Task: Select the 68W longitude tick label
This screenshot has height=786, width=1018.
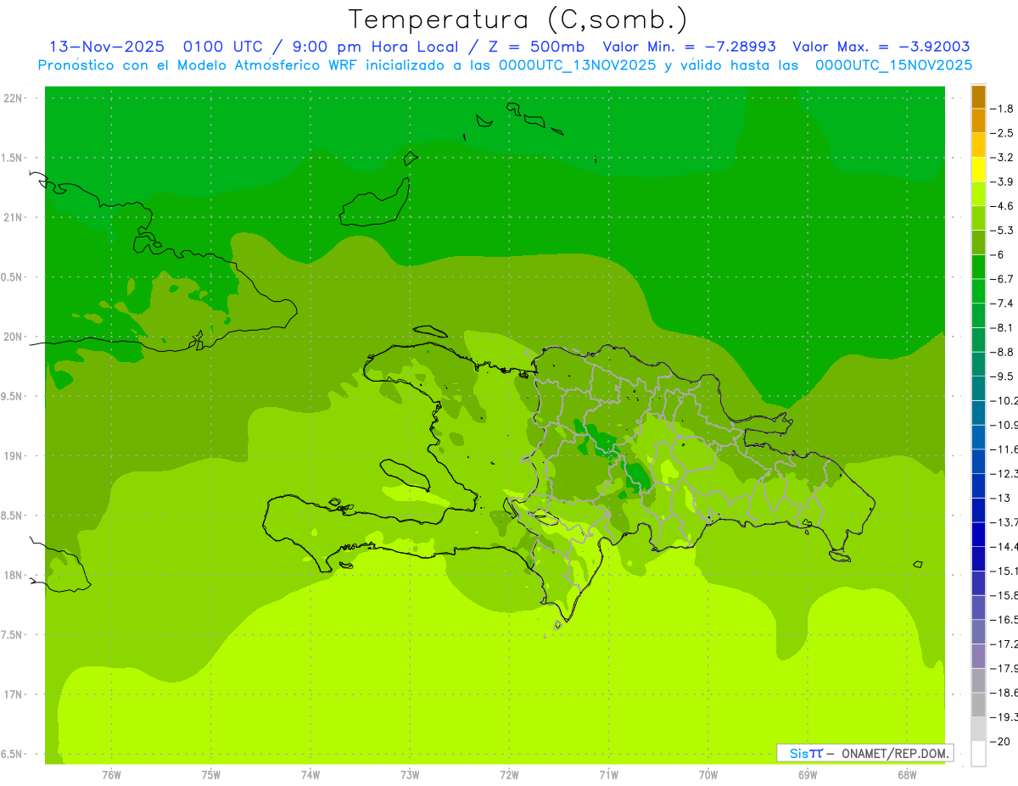Action: click(907, 775)
